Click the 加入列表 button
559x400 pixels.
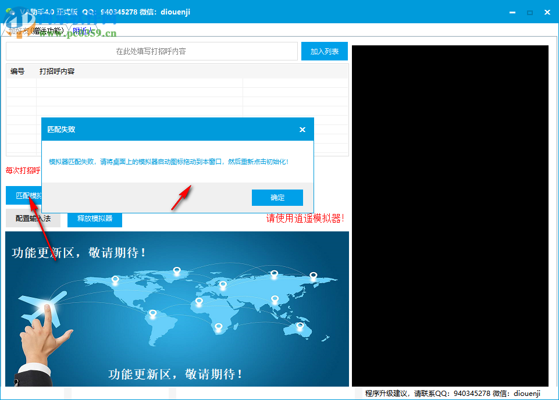coord(324,51)
